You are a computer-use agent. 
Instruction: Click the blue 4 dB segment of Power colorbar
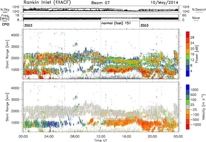pyautogui.click(x=188, y=74)
